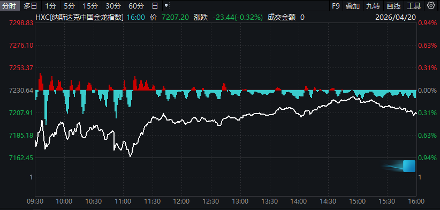Click the 11:30 time axis label

(x=153, y=201)
